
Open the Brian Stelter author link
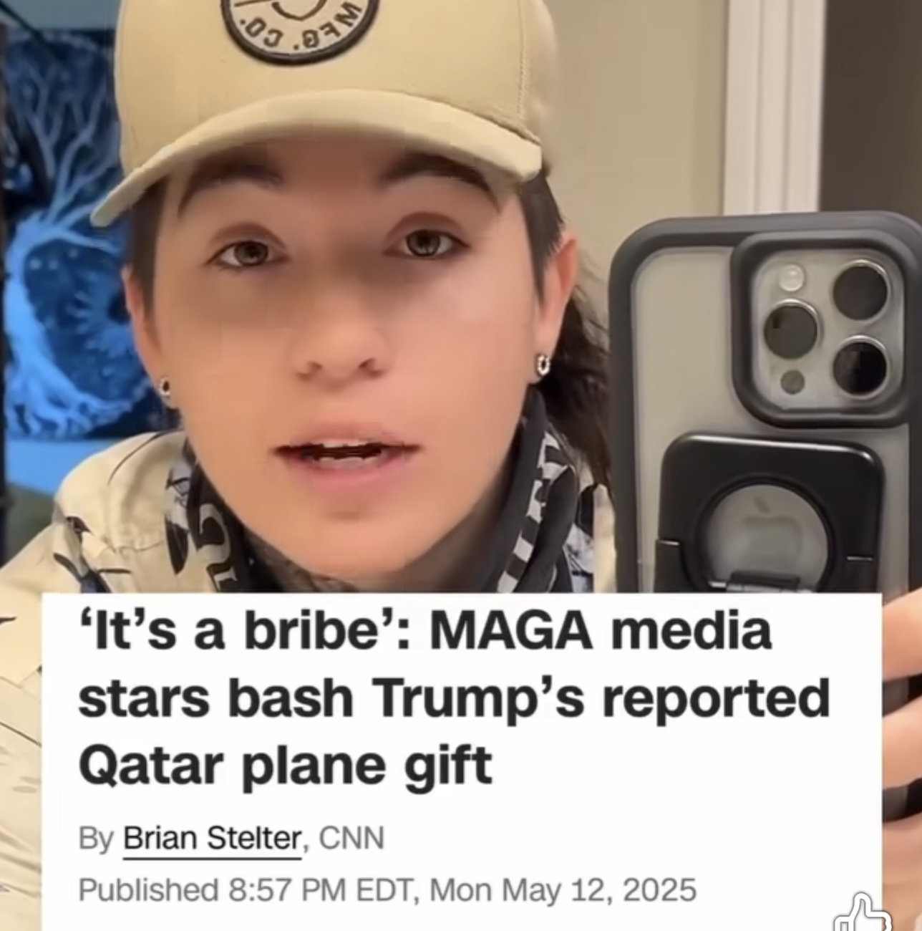[213, 837]
